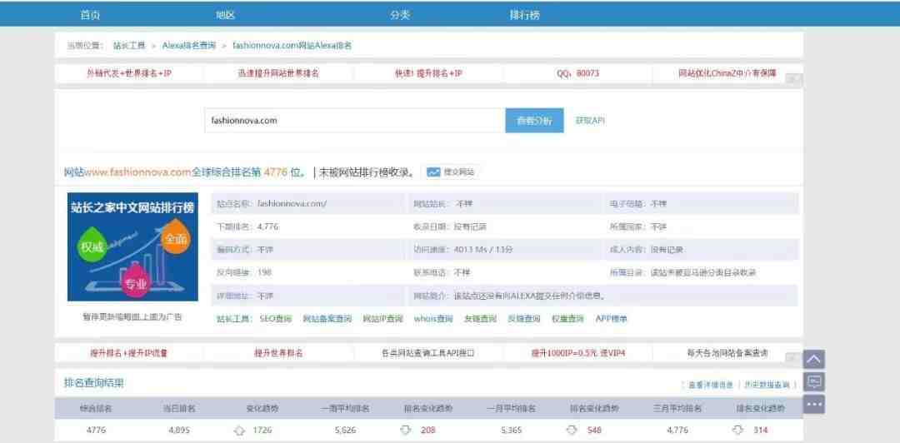Click ad link 快速! 提升排名+IP
This screenshot has height=443, width=900.
pos(428,74)
